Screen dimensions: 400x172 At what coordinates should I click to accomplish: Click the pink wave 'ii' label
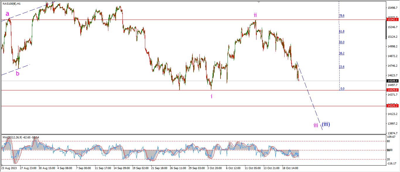tap(255, 15)
